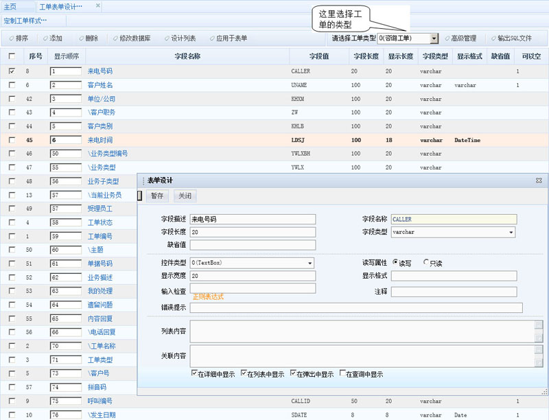Check the checkbox for the 来电时间 row
The image size is (549, 420).
pyautogui.click(x=12, y=140)
